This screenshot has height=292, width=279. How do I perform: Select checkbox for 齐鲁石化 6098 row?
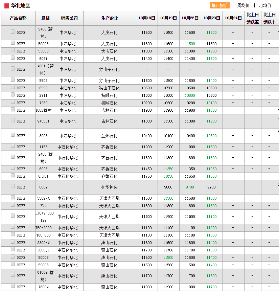pyautogui.click(x=13, y=168)
